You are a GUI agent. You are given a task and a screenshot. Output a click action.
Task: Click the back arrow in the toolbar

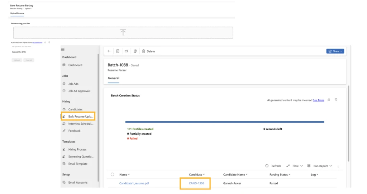coord(109,51)
